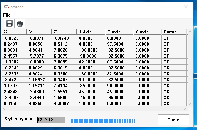Select cell with X value -8.2335
Viewport: 197px width, 130px height.
(x=14, y=74)
